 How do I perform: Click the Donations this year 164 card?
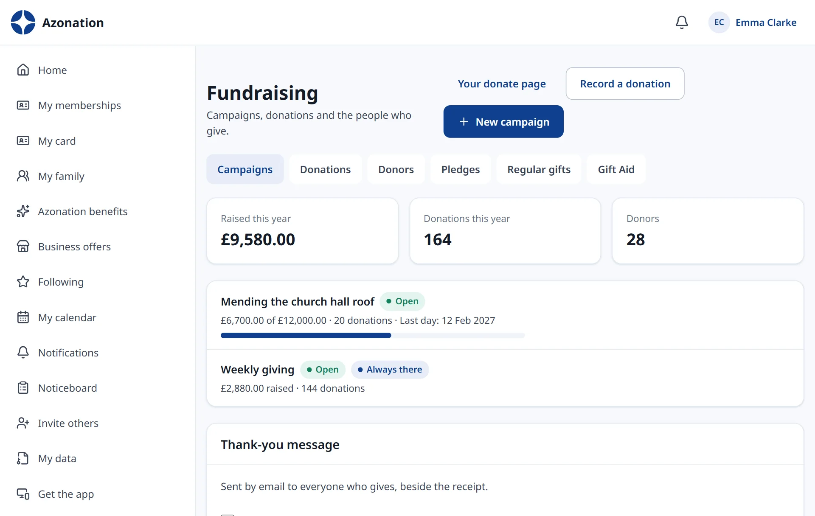pyautogui.click(x=505, y=231)
